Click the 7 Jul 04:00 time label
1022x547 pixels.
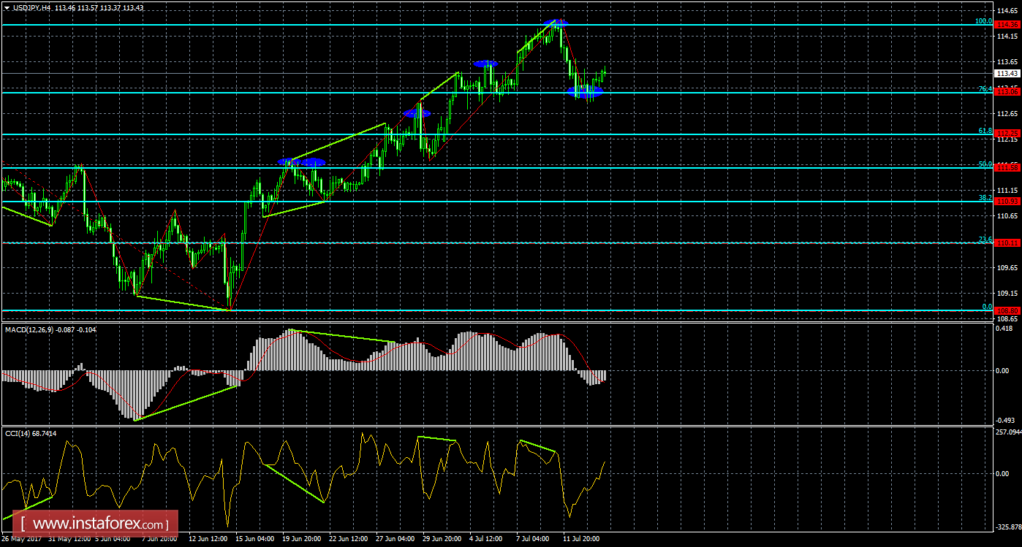click(x=532, y=539)
